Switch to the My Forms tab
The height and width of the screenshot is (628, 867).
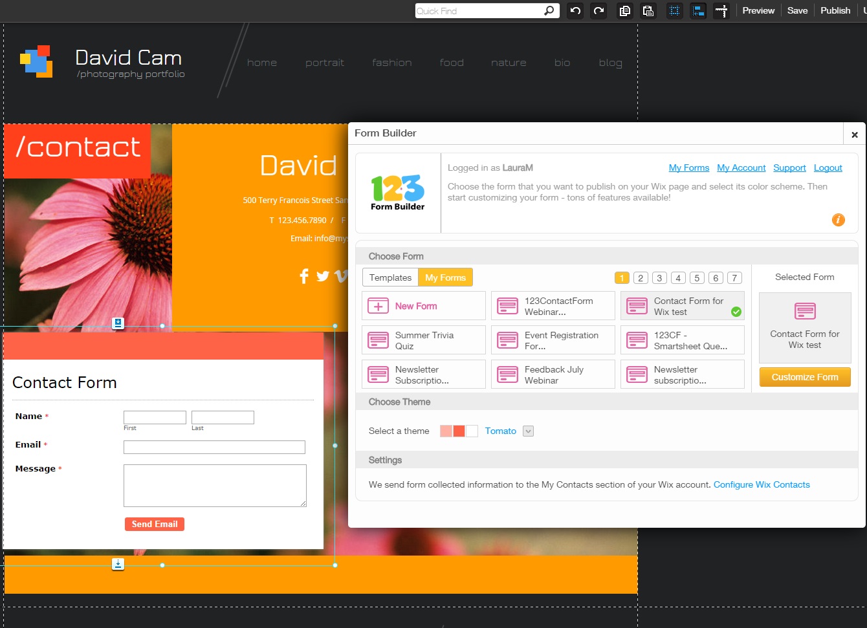click(x=446, y=277)
